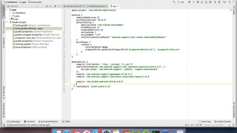Select build.gradle (Module: app) file

click(x=27, y=28)
